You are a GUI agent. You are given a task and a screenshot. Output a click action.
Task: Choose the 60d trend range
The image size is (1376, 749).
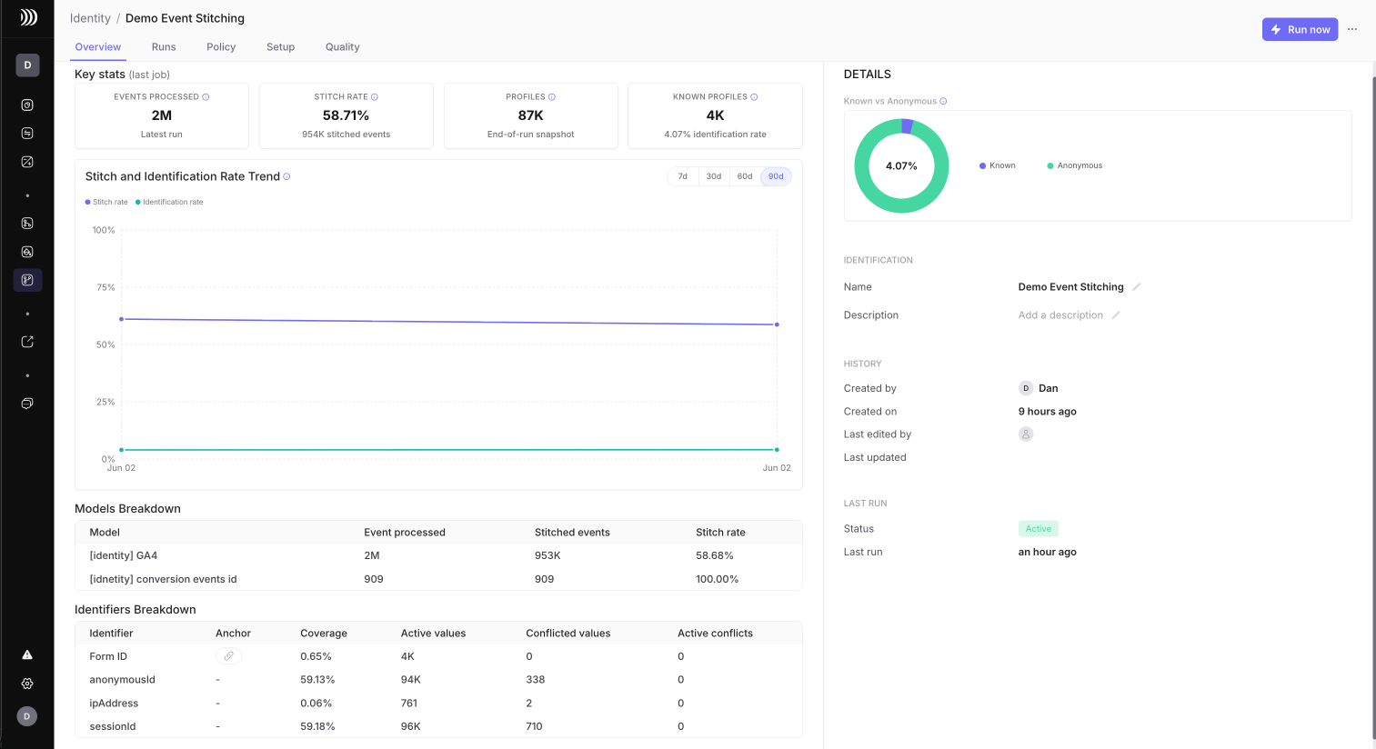tap(745, 176)
